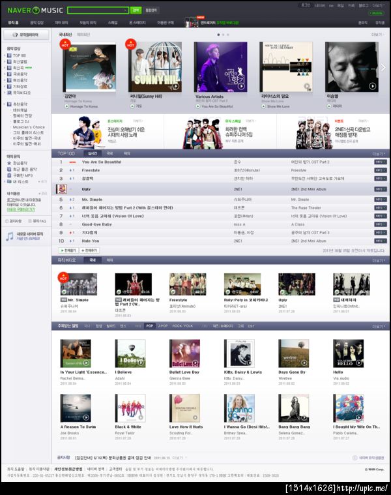The height and width of the screenshot is (495, 391).
Task: Click the play icon beside Homage To Korea
Action: click(x=67, y=107)
